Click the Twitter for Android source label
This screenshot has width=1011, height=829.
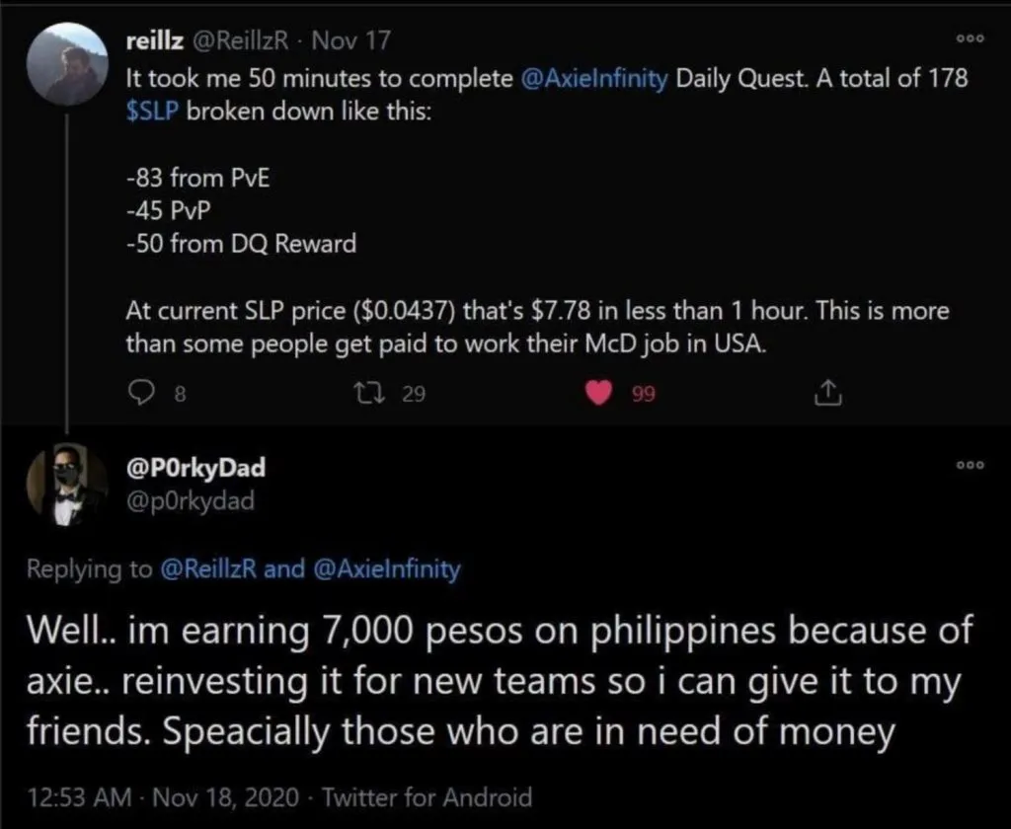point(428,796)
